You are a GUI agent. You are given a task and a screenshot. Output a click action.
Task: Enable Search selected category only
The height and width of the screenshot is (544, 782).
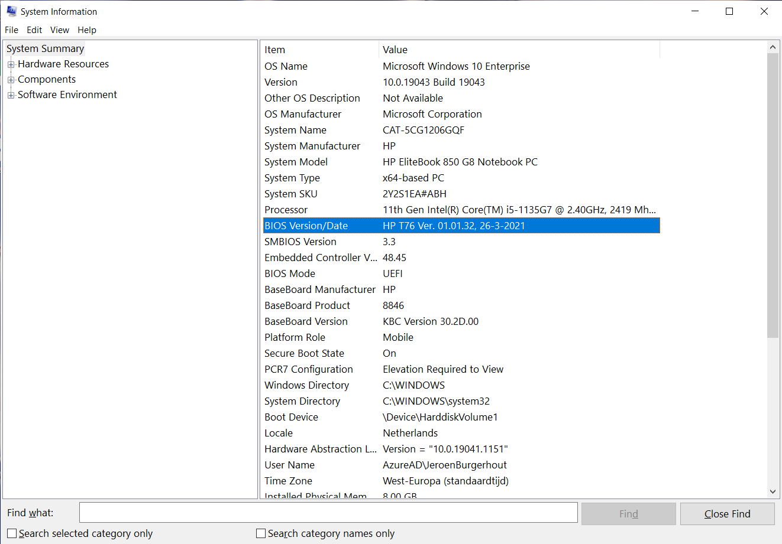click(x=11, y=533)
